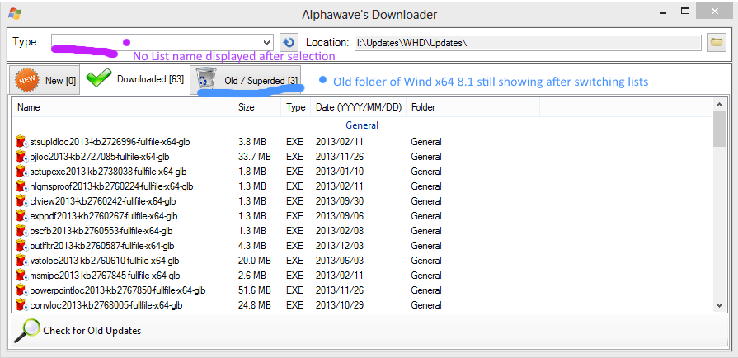Click the file icon of powerpointloc2013-kb2767850

pos(21,290)
